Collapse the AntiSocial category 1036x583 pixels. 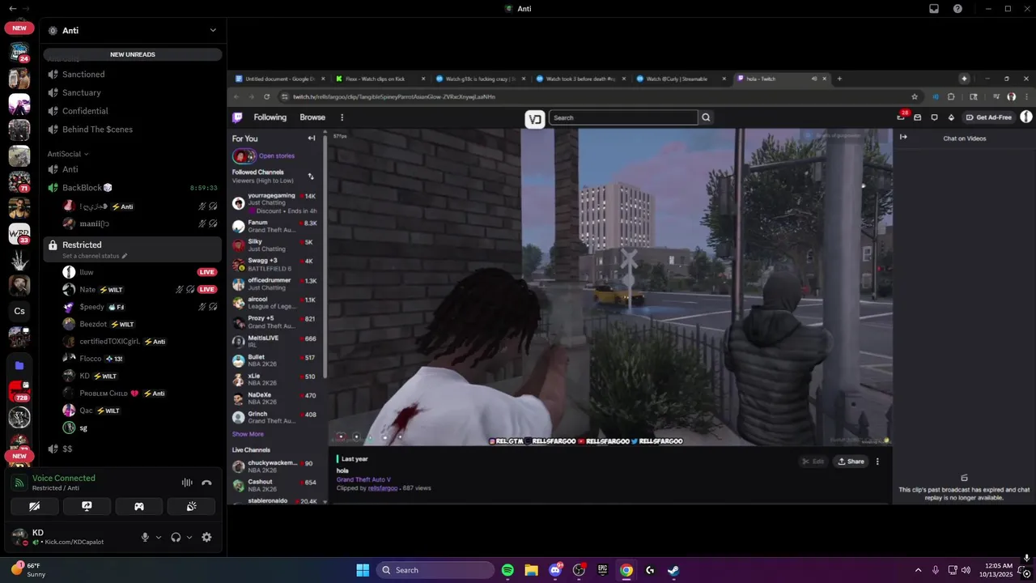point(68,154)
